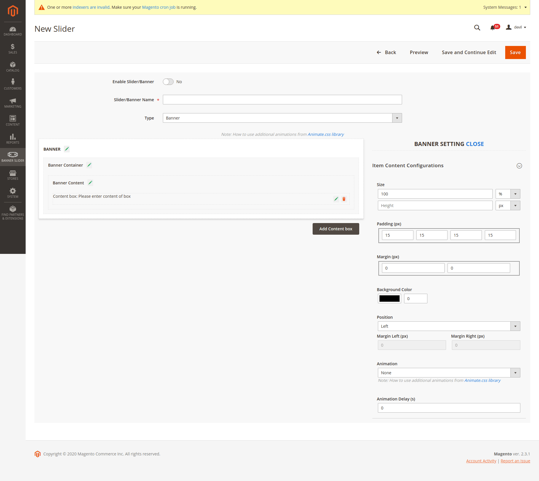
Task: Edit the Banner Container pencil icon
Action: (x=89, y=165)
